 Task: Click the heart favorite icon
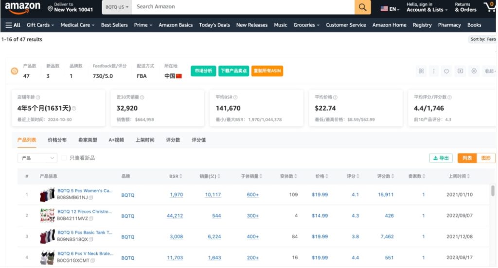coord(446,71)
